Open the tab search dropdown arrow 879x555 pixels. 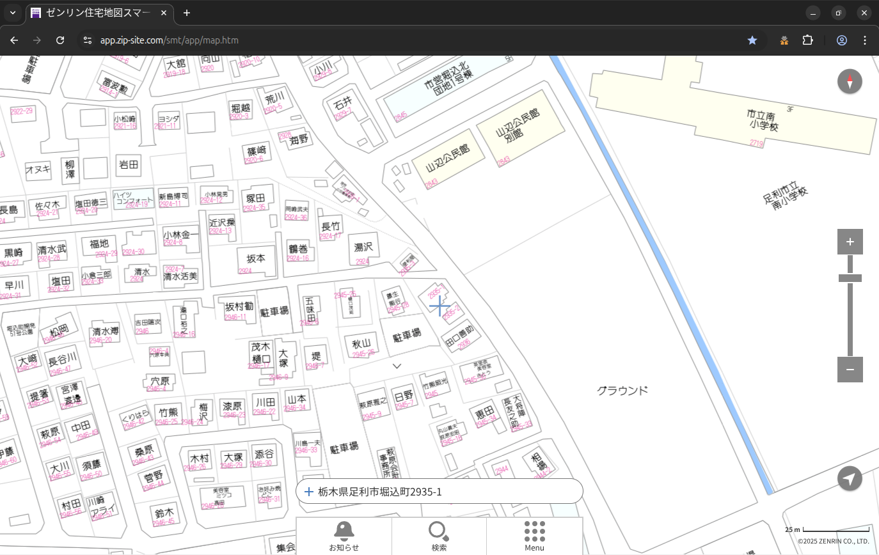(13, 13)
